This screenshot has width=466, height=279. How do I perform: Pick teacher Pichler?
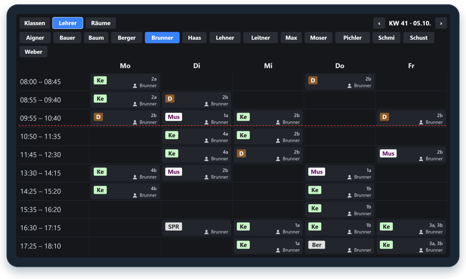point(352,38)
